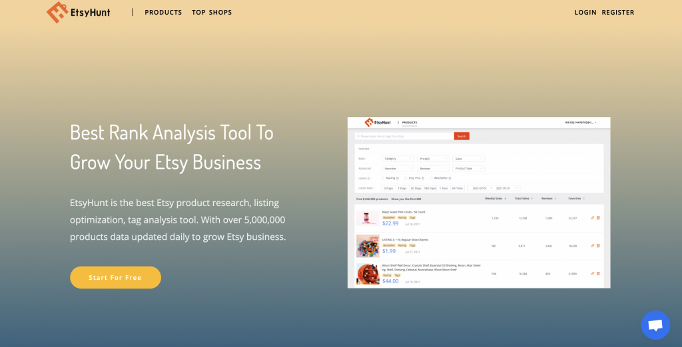Open the Blazy Susan Pink Cones listing title
682x347 pixels.
pyautogui.click(x=404, y=212)
